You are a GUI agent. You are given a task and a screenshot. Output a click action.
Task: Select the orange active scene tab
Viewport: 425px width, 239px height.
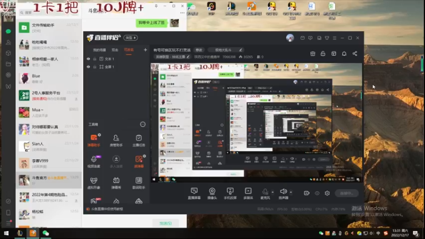point(129,50)
